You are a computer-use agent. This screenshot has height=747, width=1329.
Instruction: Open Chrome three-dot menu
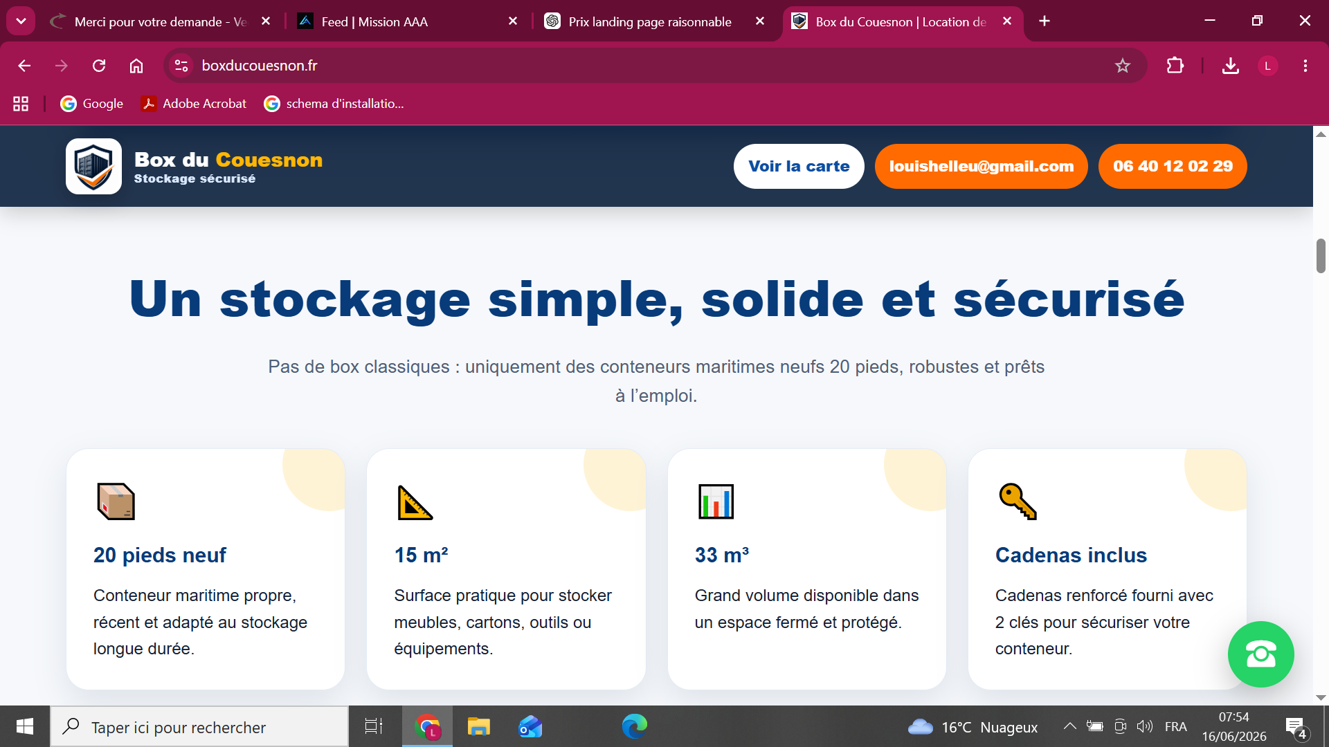[x=1305, y=66]
